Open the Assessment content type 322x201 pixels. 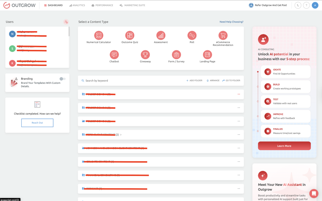pyautogui.click(x=161, y=35)
